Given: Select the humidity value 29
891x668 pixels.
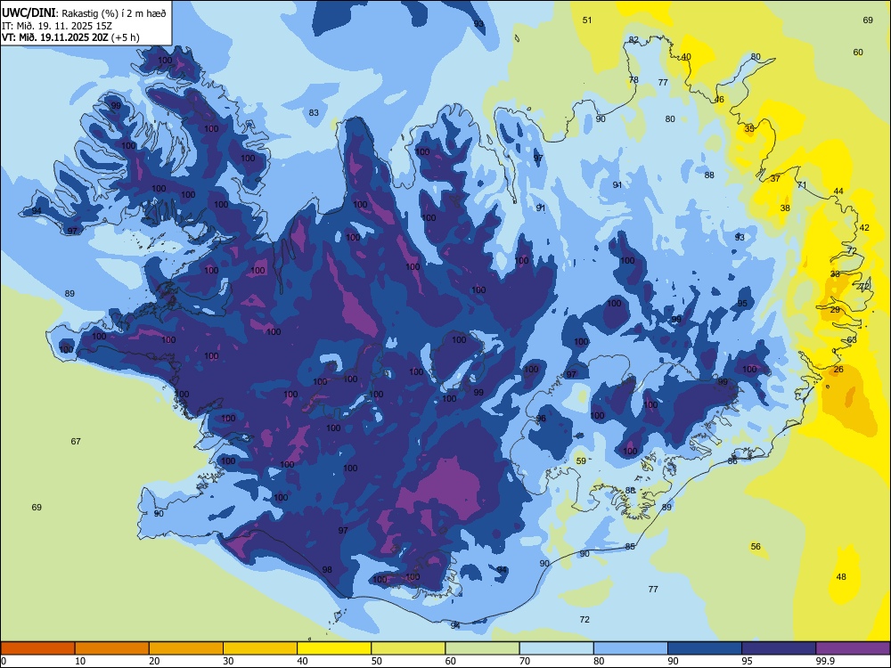Looking at the screenshot, I should (835, 310).
